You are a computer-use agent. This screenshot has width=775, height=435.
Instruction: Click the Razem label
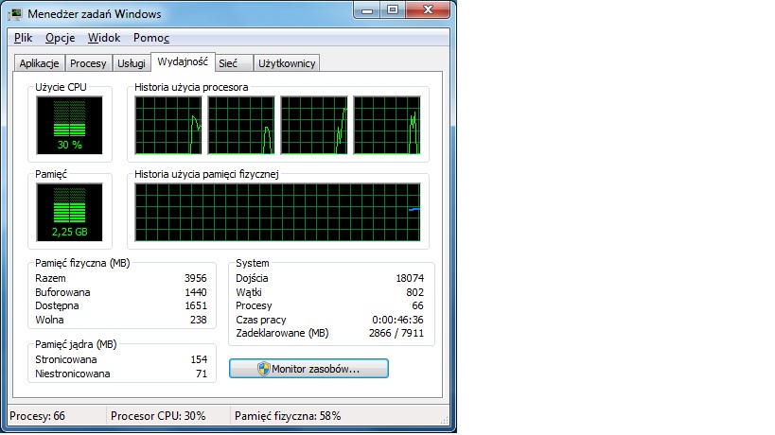point(50,278)
